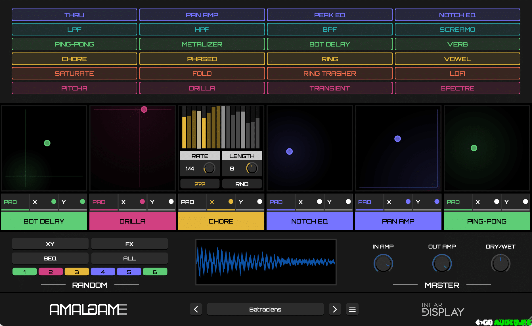Click the OUT AMP master knob
This screenshot has width=532, height=326.
tap(442, 264)
